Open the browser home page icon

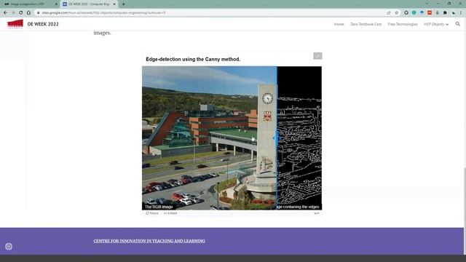(x=28, y=13)
